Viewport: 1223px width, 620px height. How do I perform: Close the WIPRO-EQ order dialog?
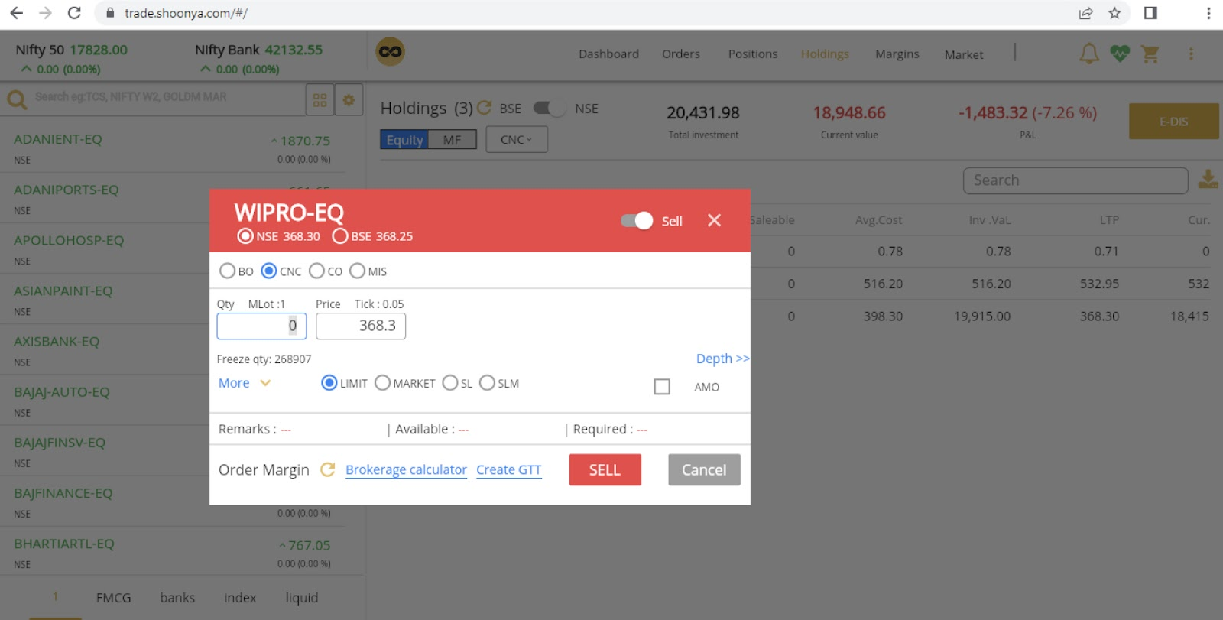click(x=714, y=220)
